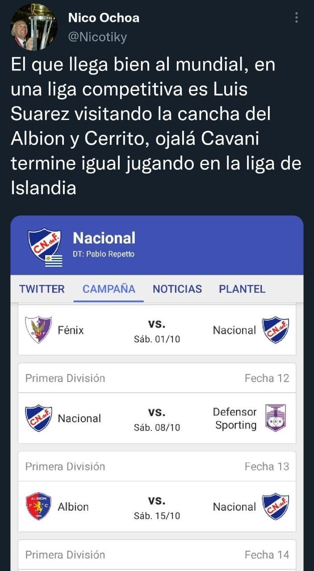Select the CAMPAÑA tab
Image resolution: width=314 pixels, height=571 pixels.
(109, 289)
